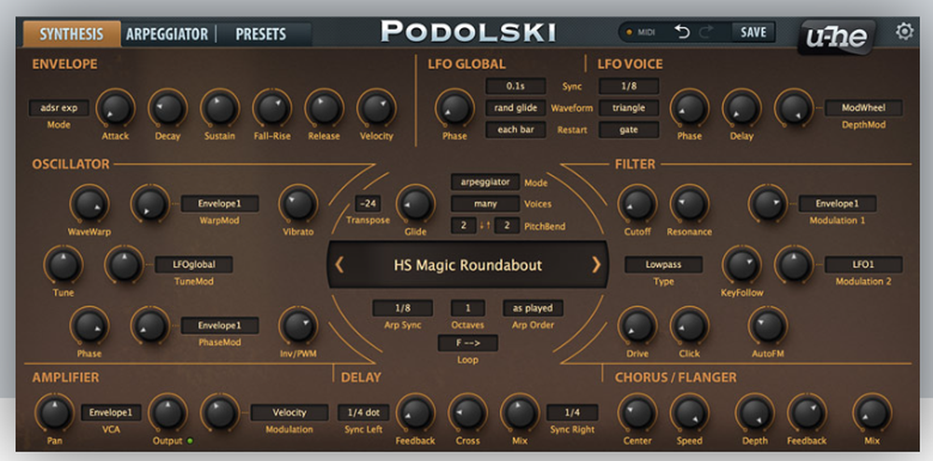Open the Presets tab
This screenshot has width=933, height=461.
pyautogui.click(x=260, y=34)
